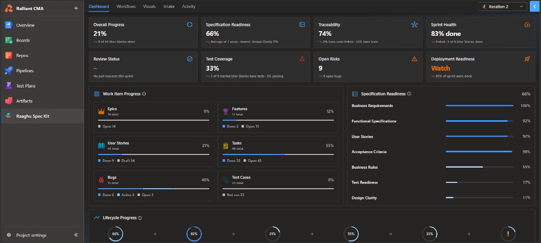Select Raaghu Spec Kit in sidebar
The image size is (541, 243).
[42, 116]
